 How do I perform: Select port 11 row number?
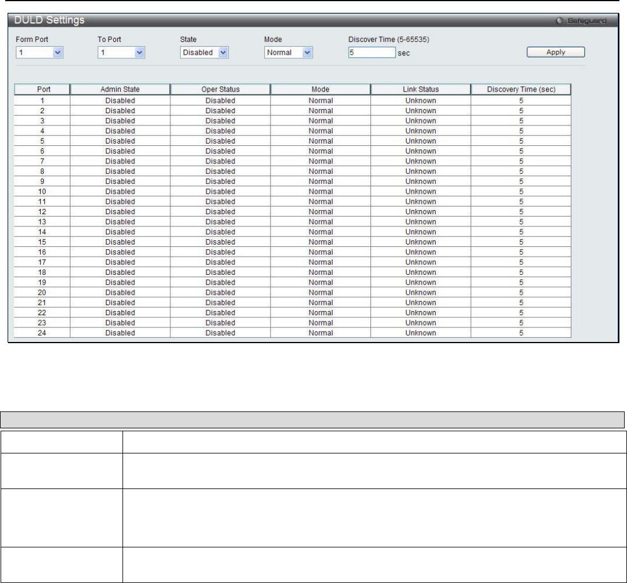42,202
